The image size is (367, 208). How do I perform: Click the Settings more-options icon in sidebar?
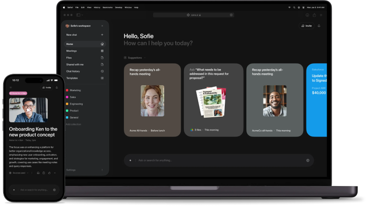(x=102, y=170)
